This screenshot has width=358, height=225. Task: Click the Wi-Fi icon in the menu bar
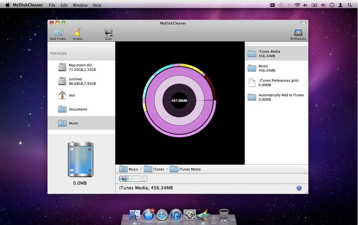tap(297, 5)
